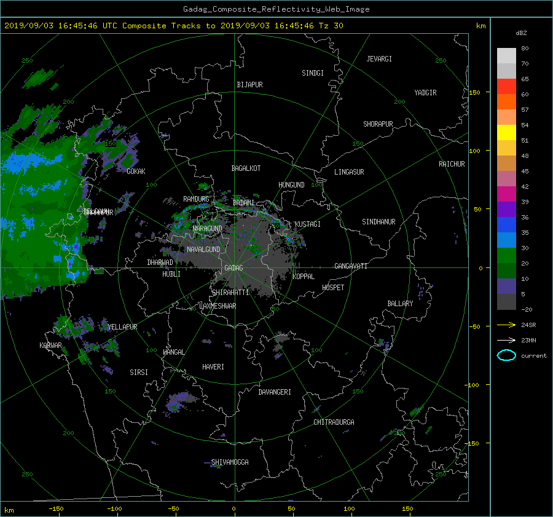This screenshot has height=517, width=553.
Task: Click the DAVANGERI city label
Action: [x=275, y=392]
